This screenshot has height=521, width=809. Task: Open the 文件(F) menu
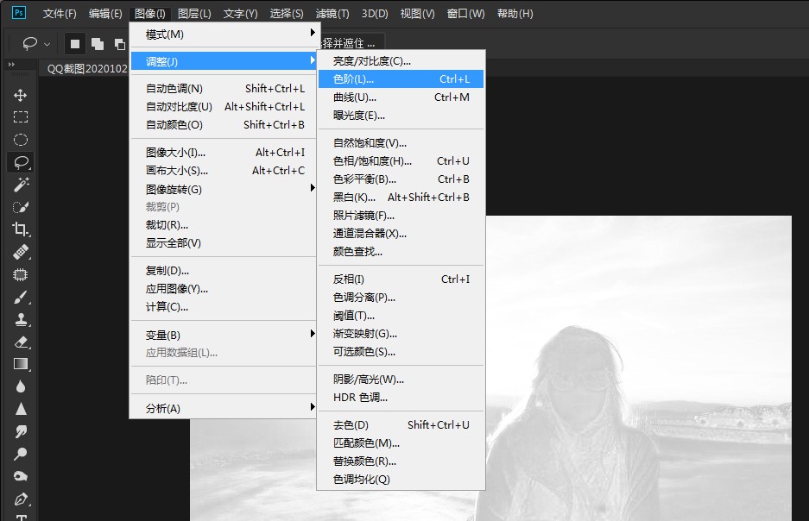pos(60,14)
